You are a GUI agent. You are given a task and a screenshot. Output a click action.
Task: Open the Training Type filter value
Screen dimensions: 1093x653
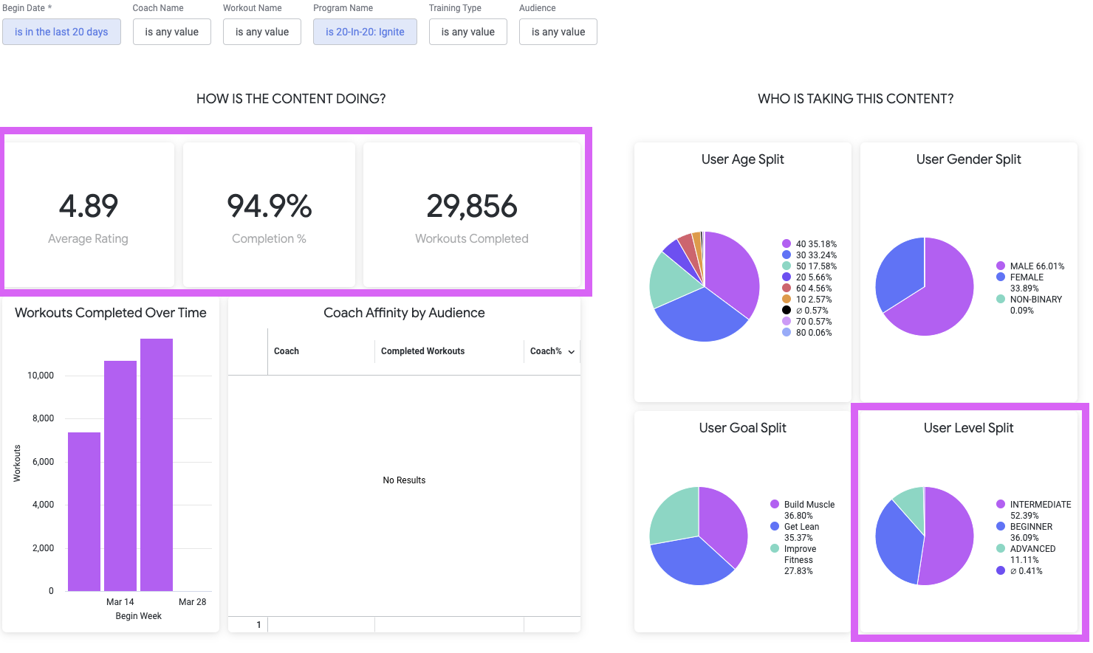click(468, 32)
